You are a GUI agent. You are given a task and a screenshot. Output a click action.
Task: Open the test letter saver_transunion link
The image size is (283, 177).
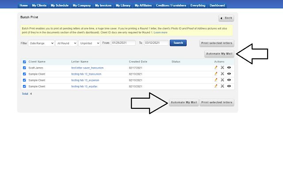(x=88, y=68)
